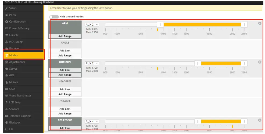Click Add Link under HEADFREE

(x=65, y=89)
